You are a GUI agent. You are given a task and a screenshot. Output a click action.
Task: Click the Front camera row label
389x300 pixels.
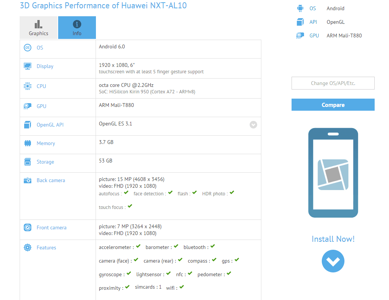click(52, 227)
